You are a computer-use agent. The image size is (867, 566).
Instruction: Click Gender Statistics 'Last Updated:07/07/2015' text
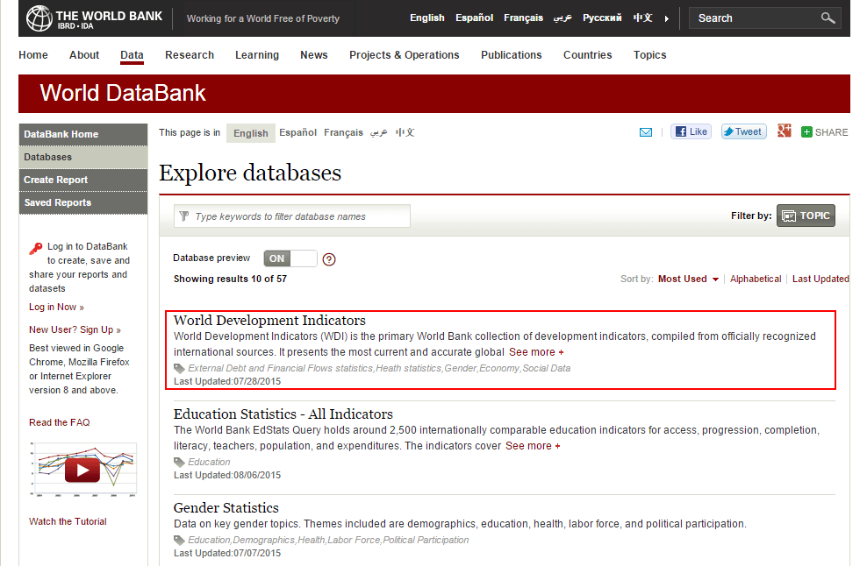227,554
